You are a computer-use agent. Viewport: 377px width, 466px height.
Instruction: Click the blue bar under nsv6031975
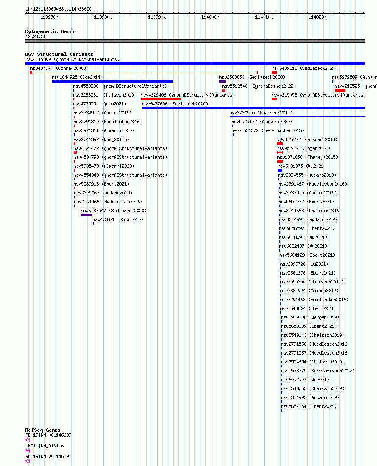(x=280, y=171)
